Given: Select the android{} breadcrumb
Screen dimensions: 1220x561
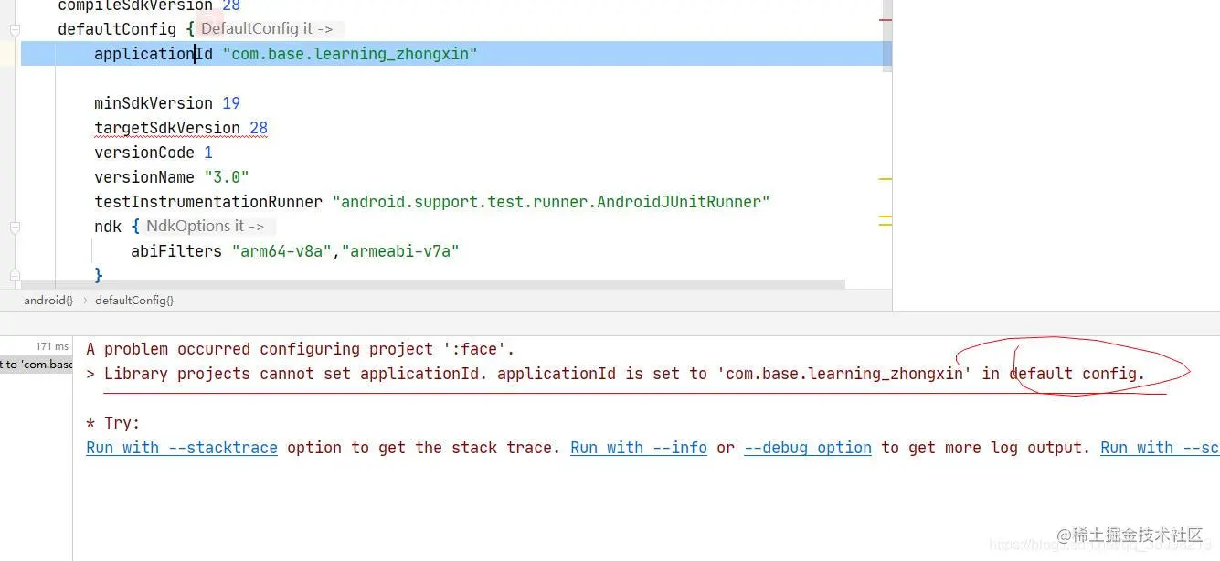Looking at the screenshot, I should (48, 300).
